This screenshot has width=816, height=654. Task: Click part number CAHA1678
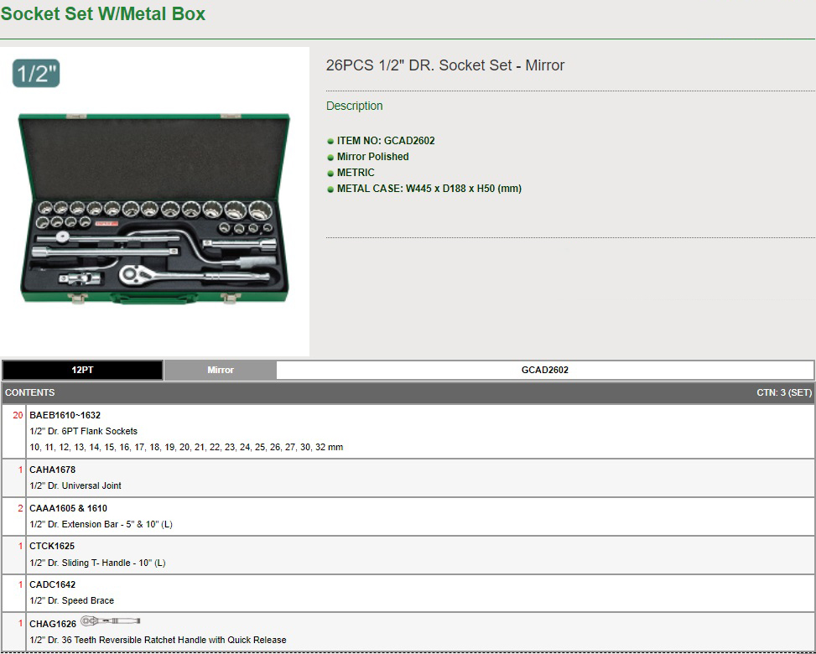(x=53, y=470)
